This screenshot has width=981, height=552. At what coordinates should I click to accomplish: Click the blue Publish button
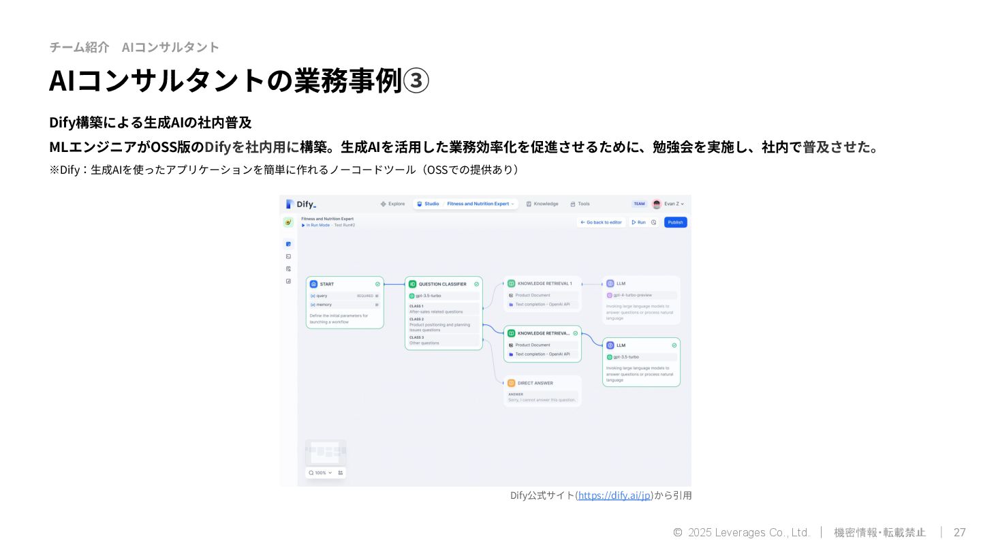coord(675,222)
